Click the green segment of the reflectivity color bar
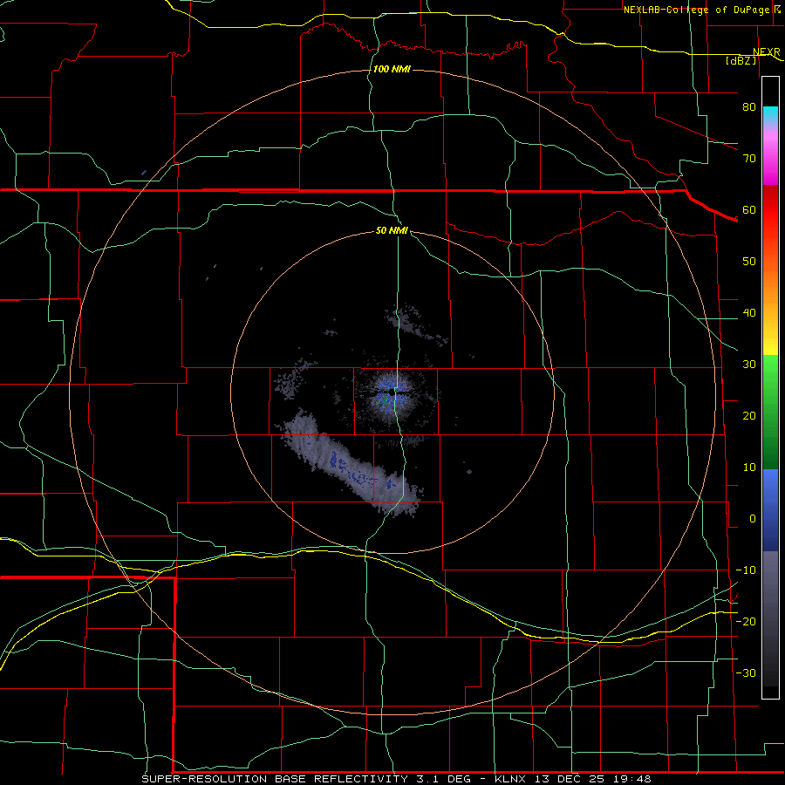The height and width of the screenshot is (785, 785). click(770, 412)
